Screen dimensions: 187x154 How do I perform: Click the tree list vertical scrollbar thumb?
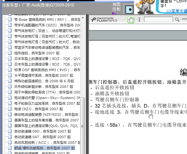coord(83,126)
